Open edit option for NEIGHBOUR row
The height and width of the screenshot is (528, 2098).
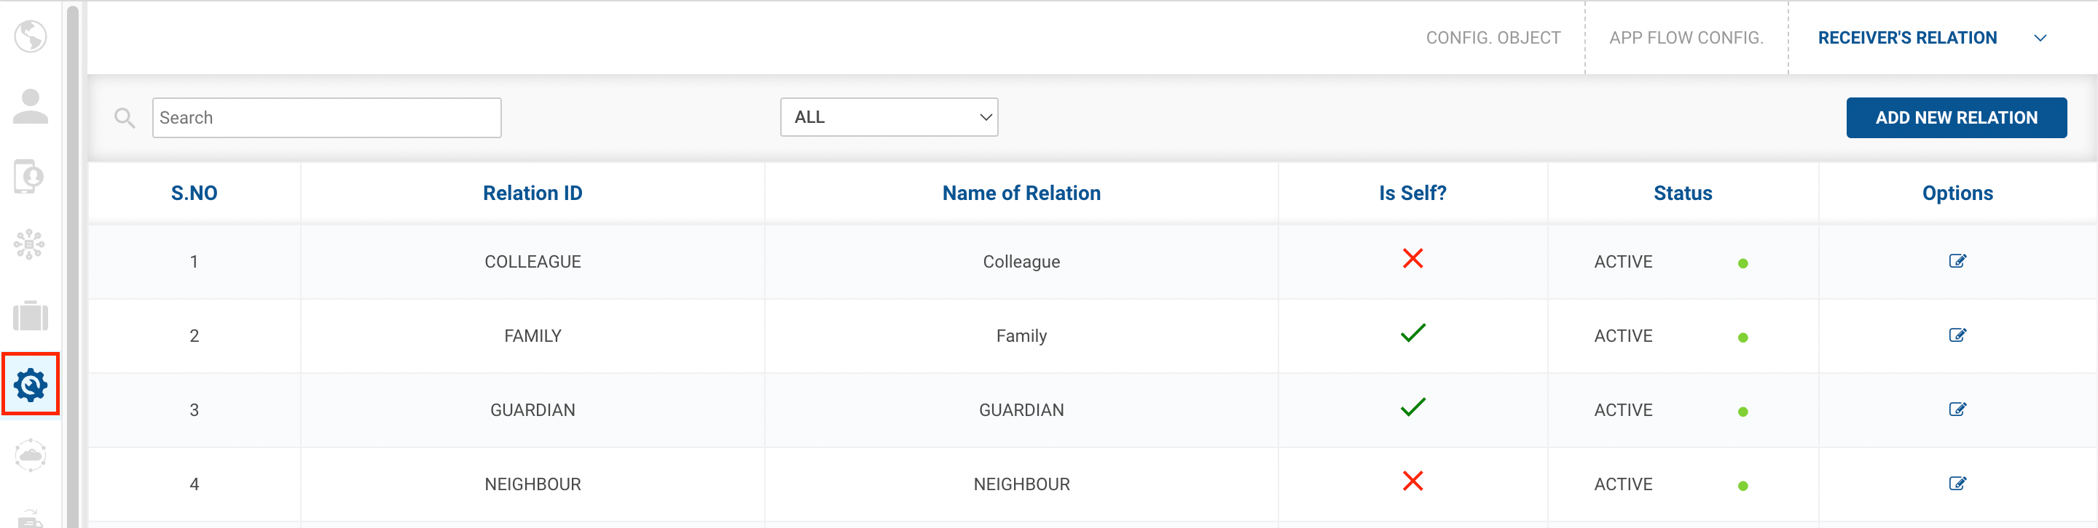1957,483
